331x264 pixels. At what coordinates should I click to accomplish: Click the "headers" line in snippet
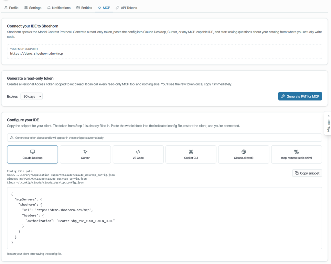click(33, 215)
